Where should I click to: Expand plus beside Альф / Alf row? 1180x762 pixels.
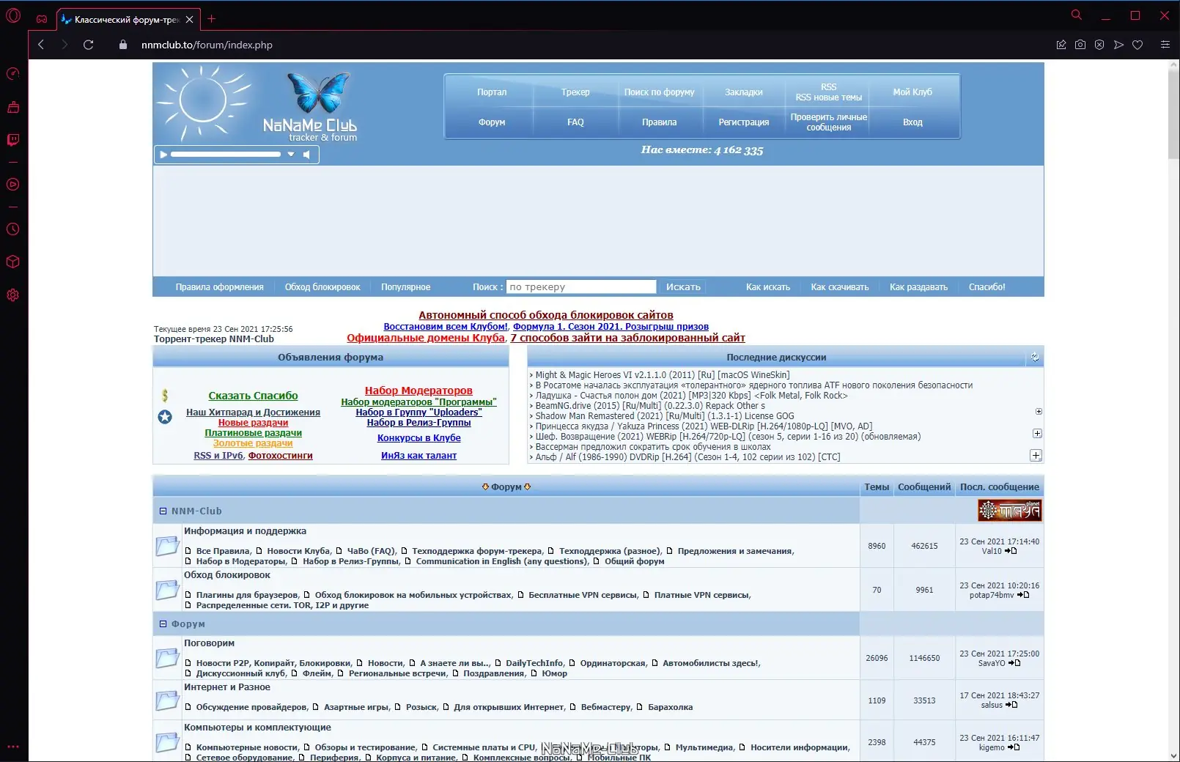1036,456
